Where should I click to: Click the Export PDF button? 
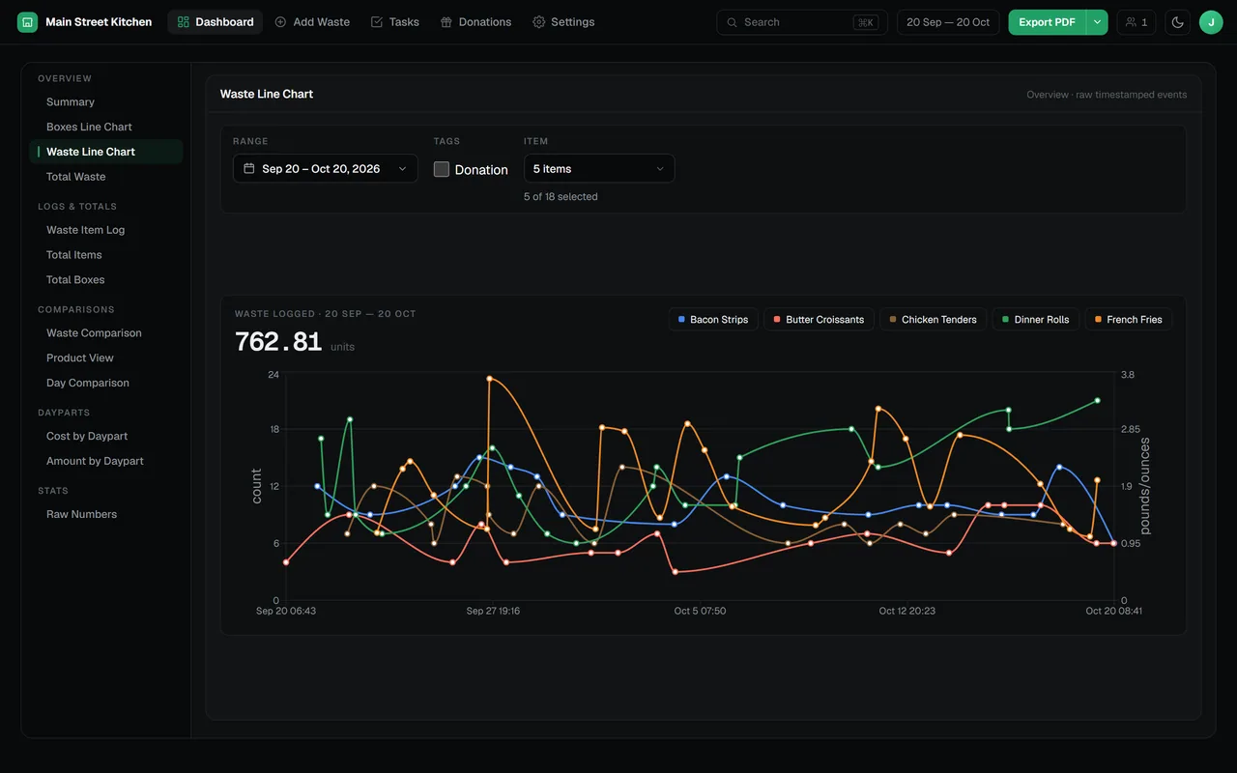coord(1047,22)
